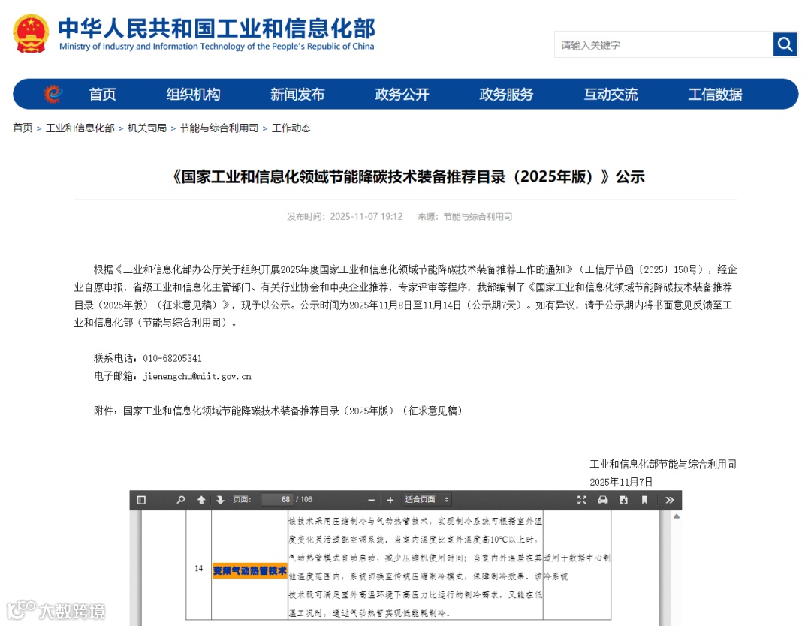Click the 首页 breadcrumb link
Viewport: 811px width, 626px height.
pos(23,128)
